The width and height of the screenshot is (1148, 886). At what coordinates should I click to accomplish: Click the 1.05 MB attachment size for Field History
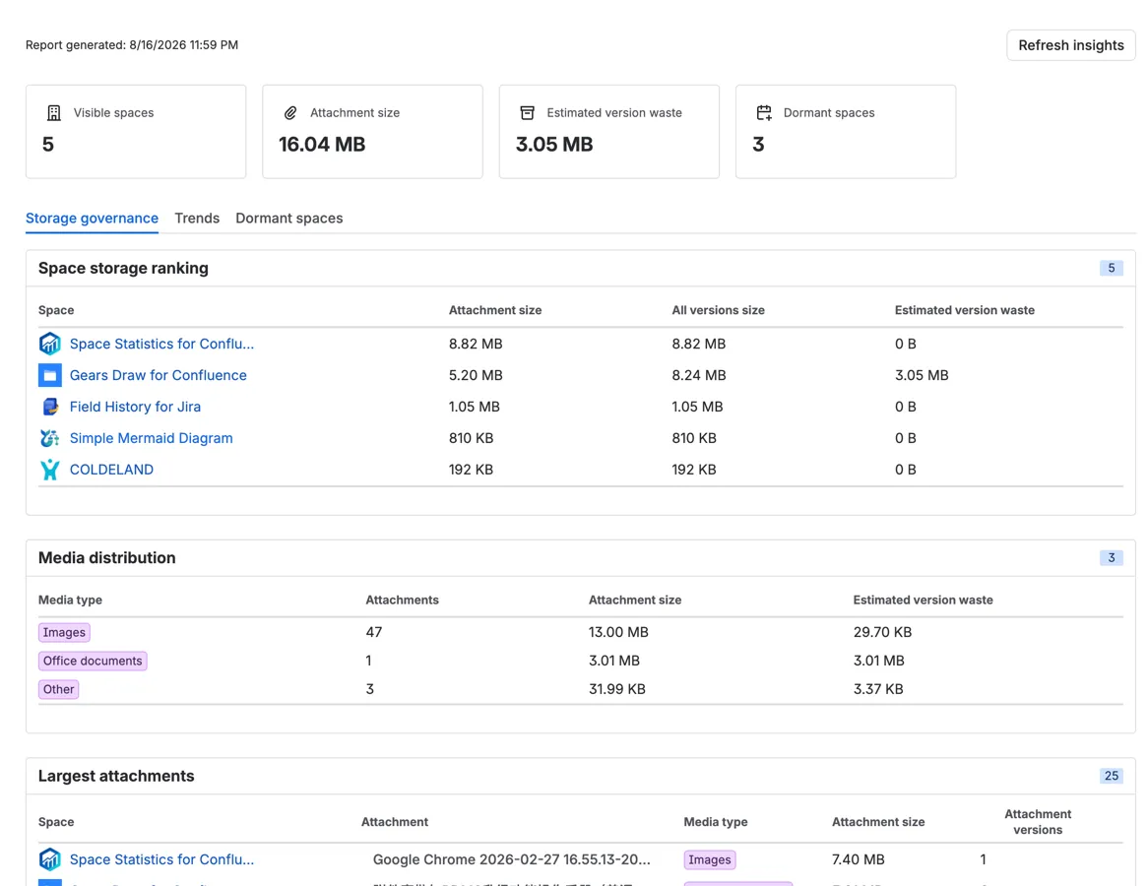475,407
